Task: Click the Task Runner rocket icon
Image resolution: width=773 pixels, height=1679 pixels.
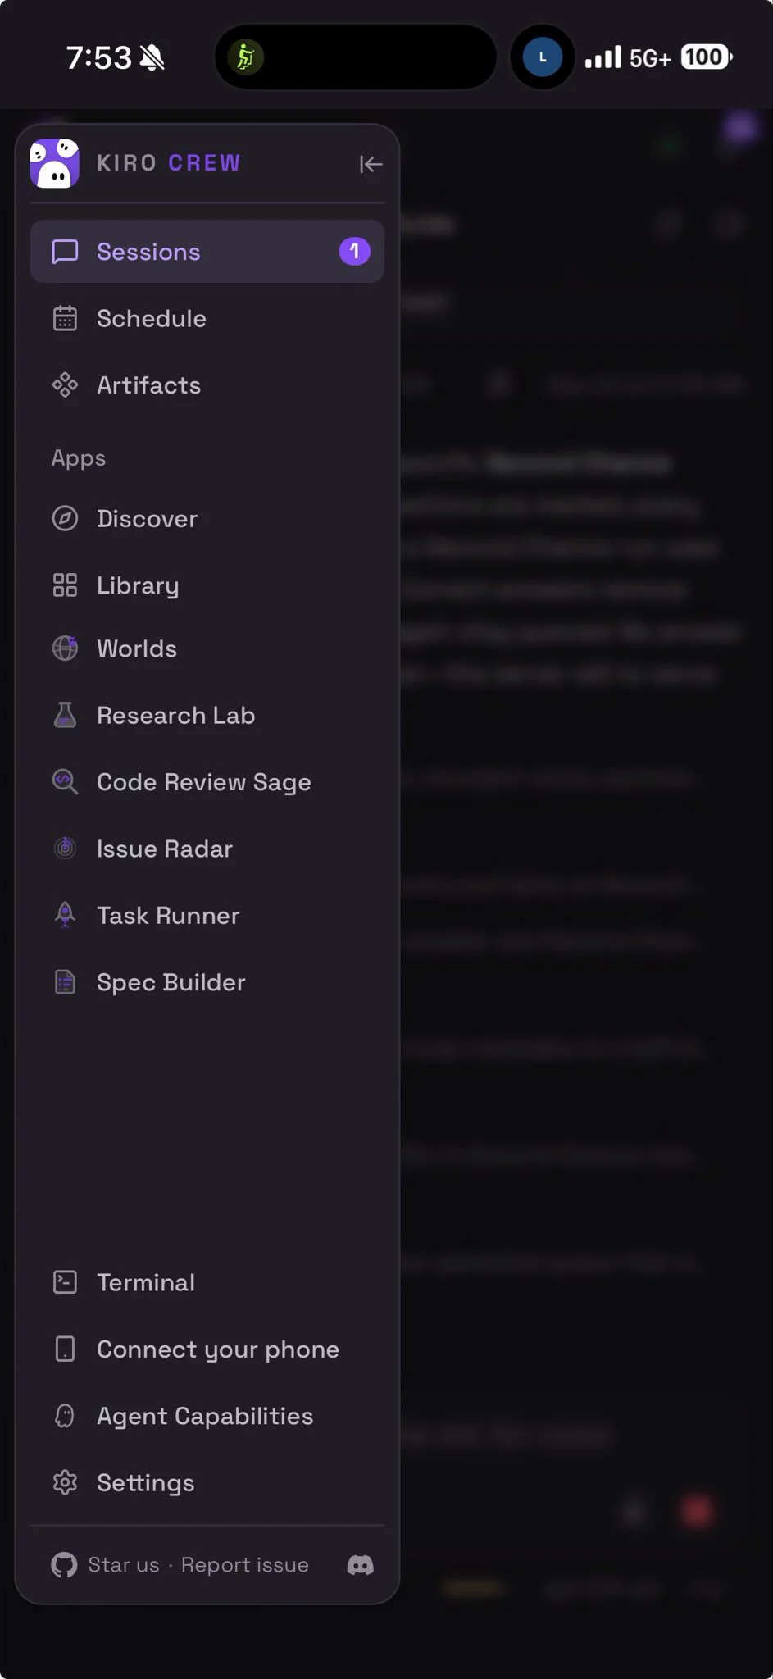Action: 65,915
